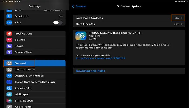The height and width of the screenshot is (108, 189).
Task: Tap the Screen Time hourglass icon
Action: [x=9, y=52]
